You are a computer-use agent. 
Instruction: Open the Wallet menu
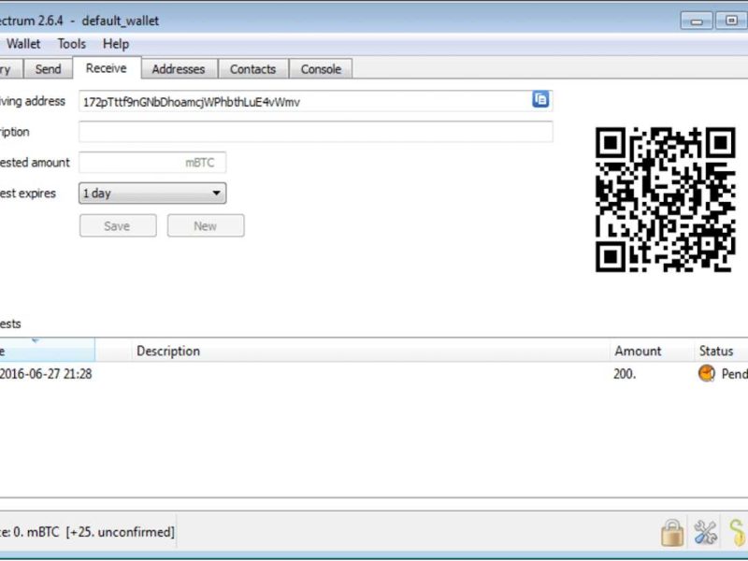coord(23,44)
